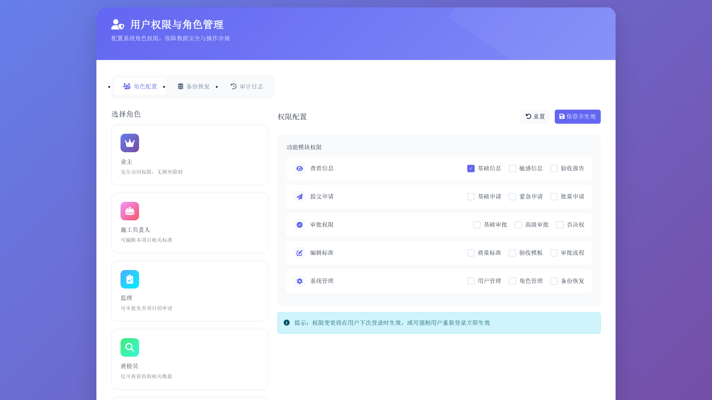
Task: Click the 重置 reset button
Action: (535, 116)
